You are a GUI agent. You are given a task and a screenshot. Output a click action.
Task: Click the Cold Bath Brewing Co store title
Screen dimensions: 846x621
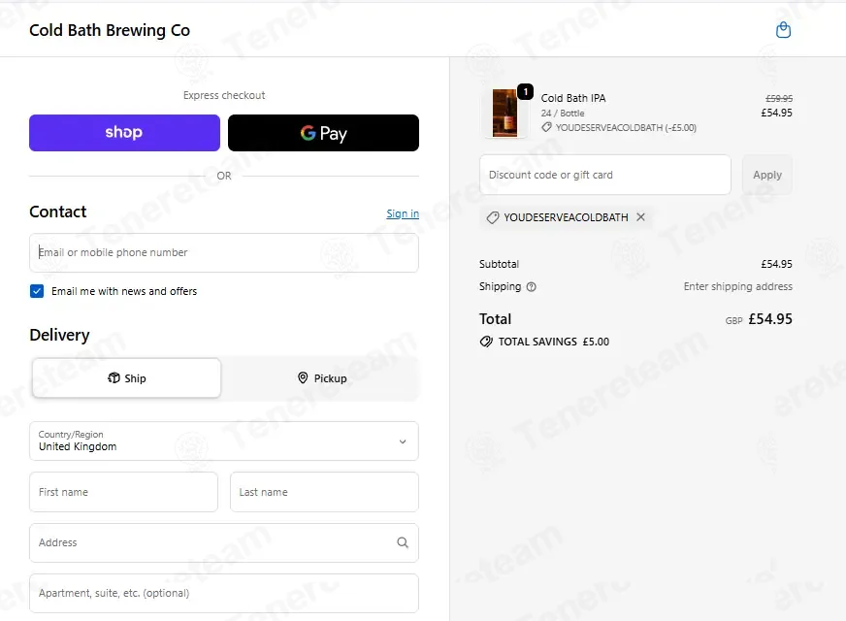(x=110, y=30)
